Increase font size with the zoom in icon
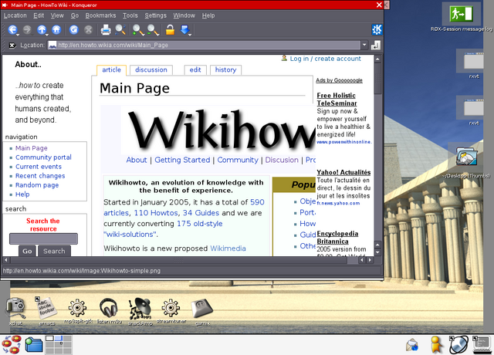The height and width of the screenshot is (355, 494). point(138,29)
